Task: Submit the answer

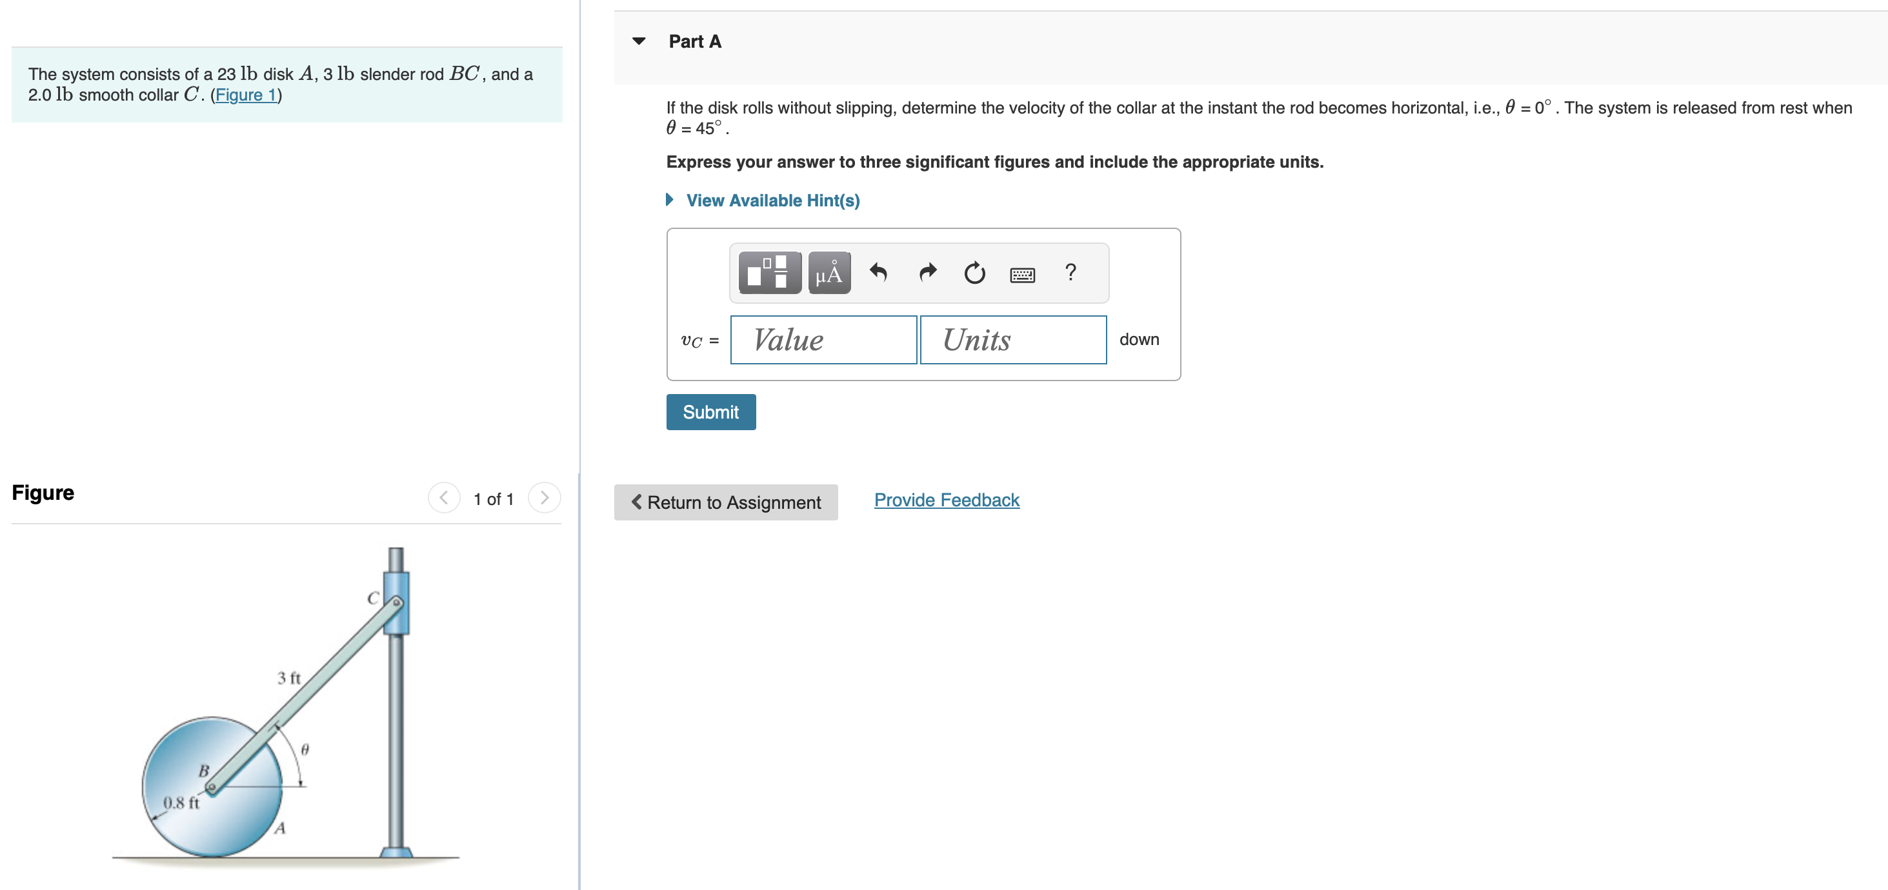Action: [x=710, y=412]
